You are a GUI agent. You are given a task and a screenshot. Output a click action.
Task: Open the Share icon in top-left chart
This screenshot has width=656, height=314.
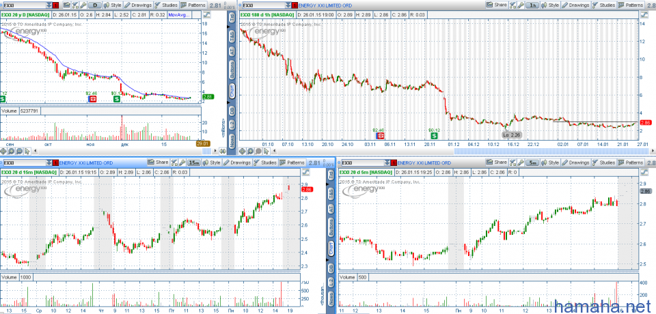point(66,5)
